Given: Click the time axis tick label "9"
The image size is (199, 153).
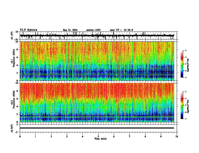Looking at the screenshot, I should 161,136.
